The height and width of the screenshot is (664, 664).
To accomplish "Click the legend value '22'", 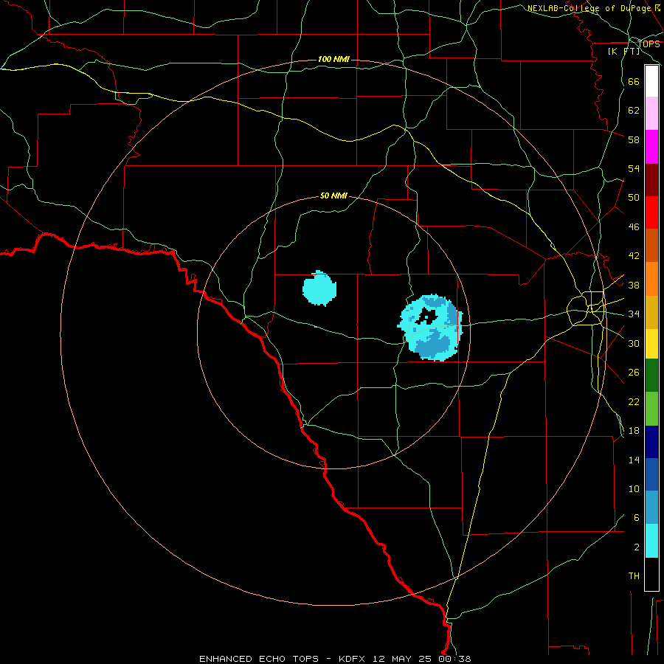I will 634,401.
